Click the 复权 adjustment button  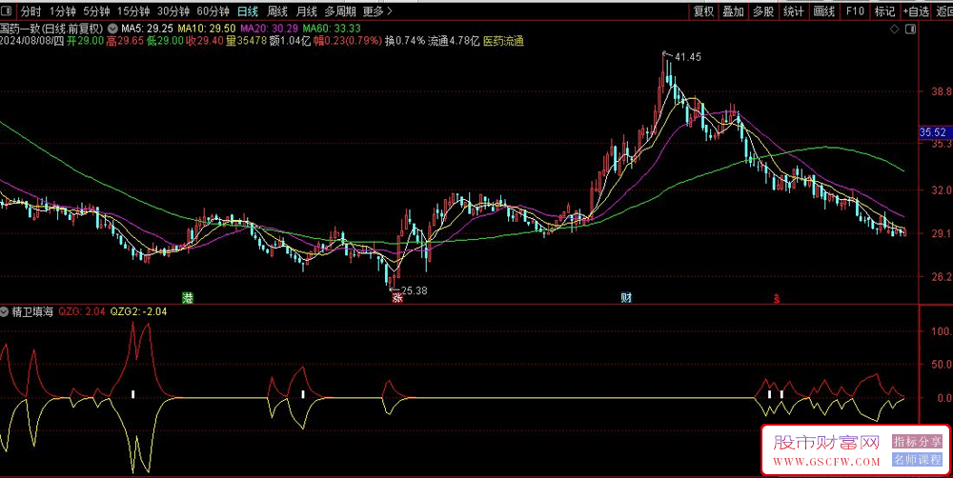[703, 10]
